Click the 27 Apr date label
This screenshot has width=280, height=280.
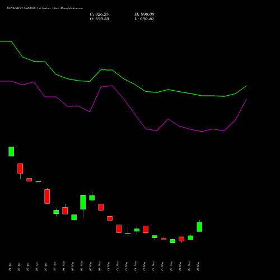point(28,267)
